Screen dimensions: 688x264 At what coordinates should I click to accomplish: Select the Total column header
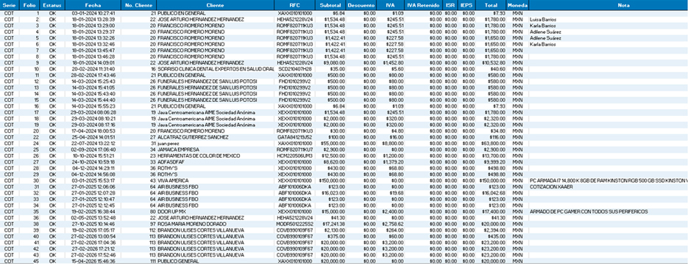tap(491, 6)
